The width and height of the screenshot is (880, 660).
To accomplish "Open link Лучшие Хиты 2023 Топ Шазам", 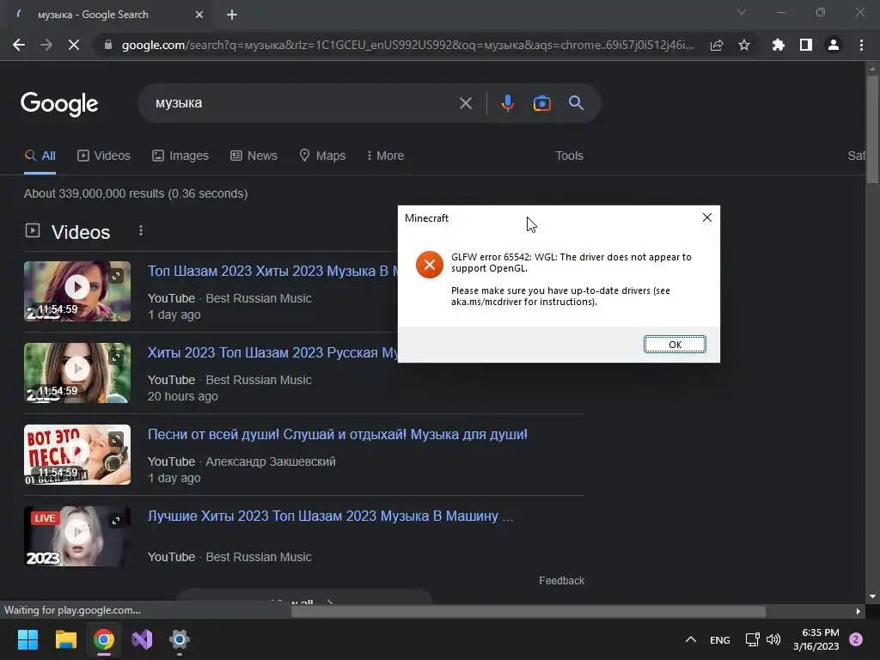I will pos(330,516).
